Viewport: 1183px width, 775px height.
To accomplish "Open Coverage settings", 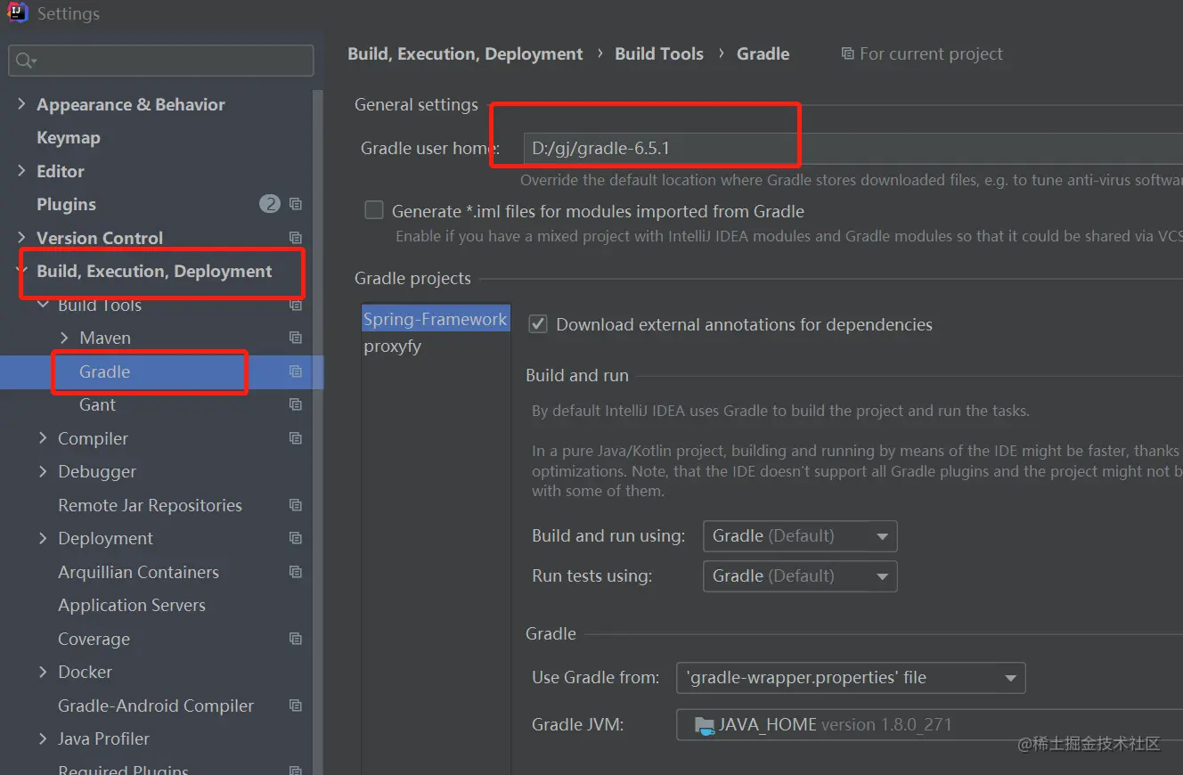I will tap(94, 639).
